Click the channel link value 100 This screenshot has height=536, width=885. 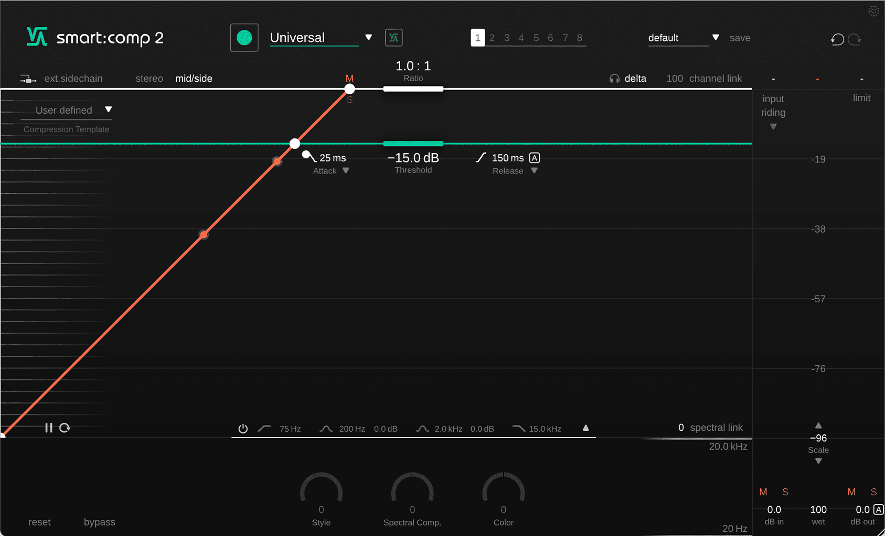675,79
